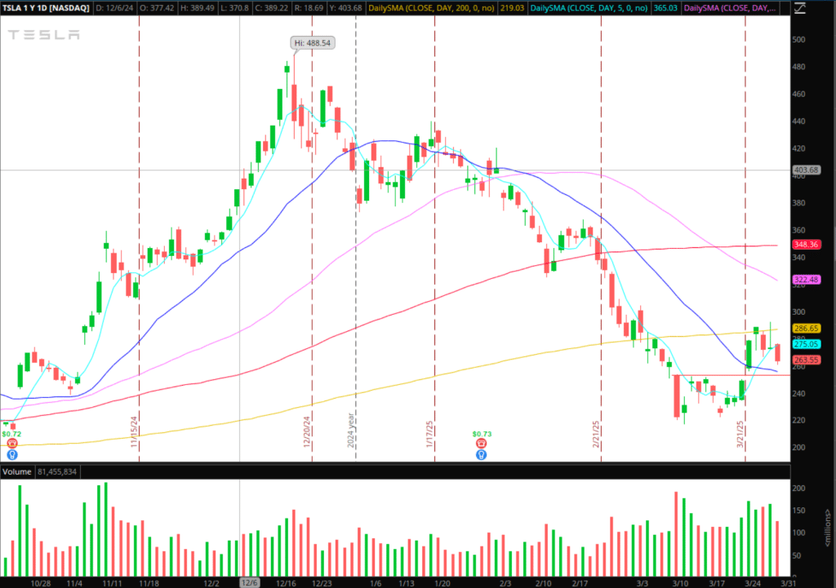Click the 220 price axis label

(x=798, y=420)
